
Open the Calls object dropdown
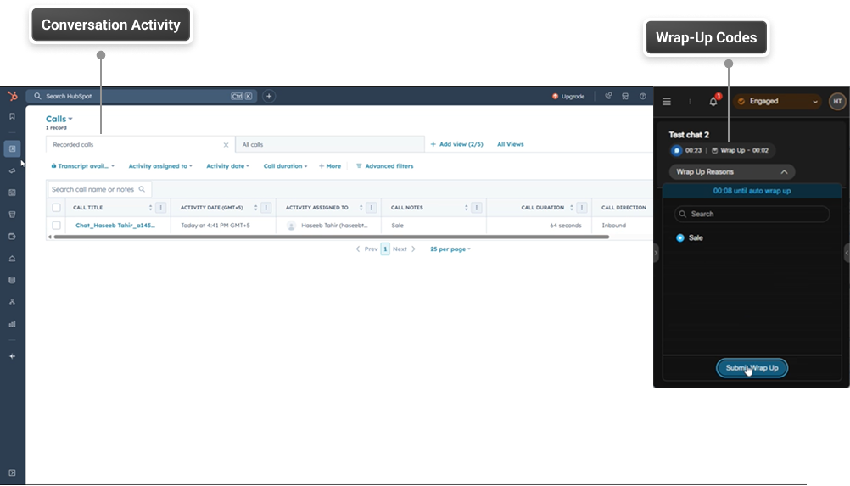(x=59, y=119)
